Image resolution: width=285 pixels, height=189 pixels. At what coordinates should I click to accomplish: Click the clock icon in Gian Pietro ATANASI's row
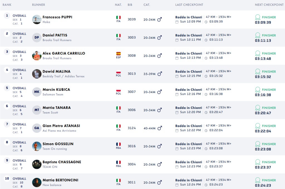(x=206, y=130)
